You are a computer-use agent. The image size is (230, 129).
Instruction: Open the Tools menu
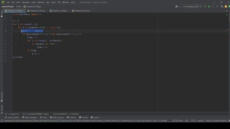click(54, 3)
